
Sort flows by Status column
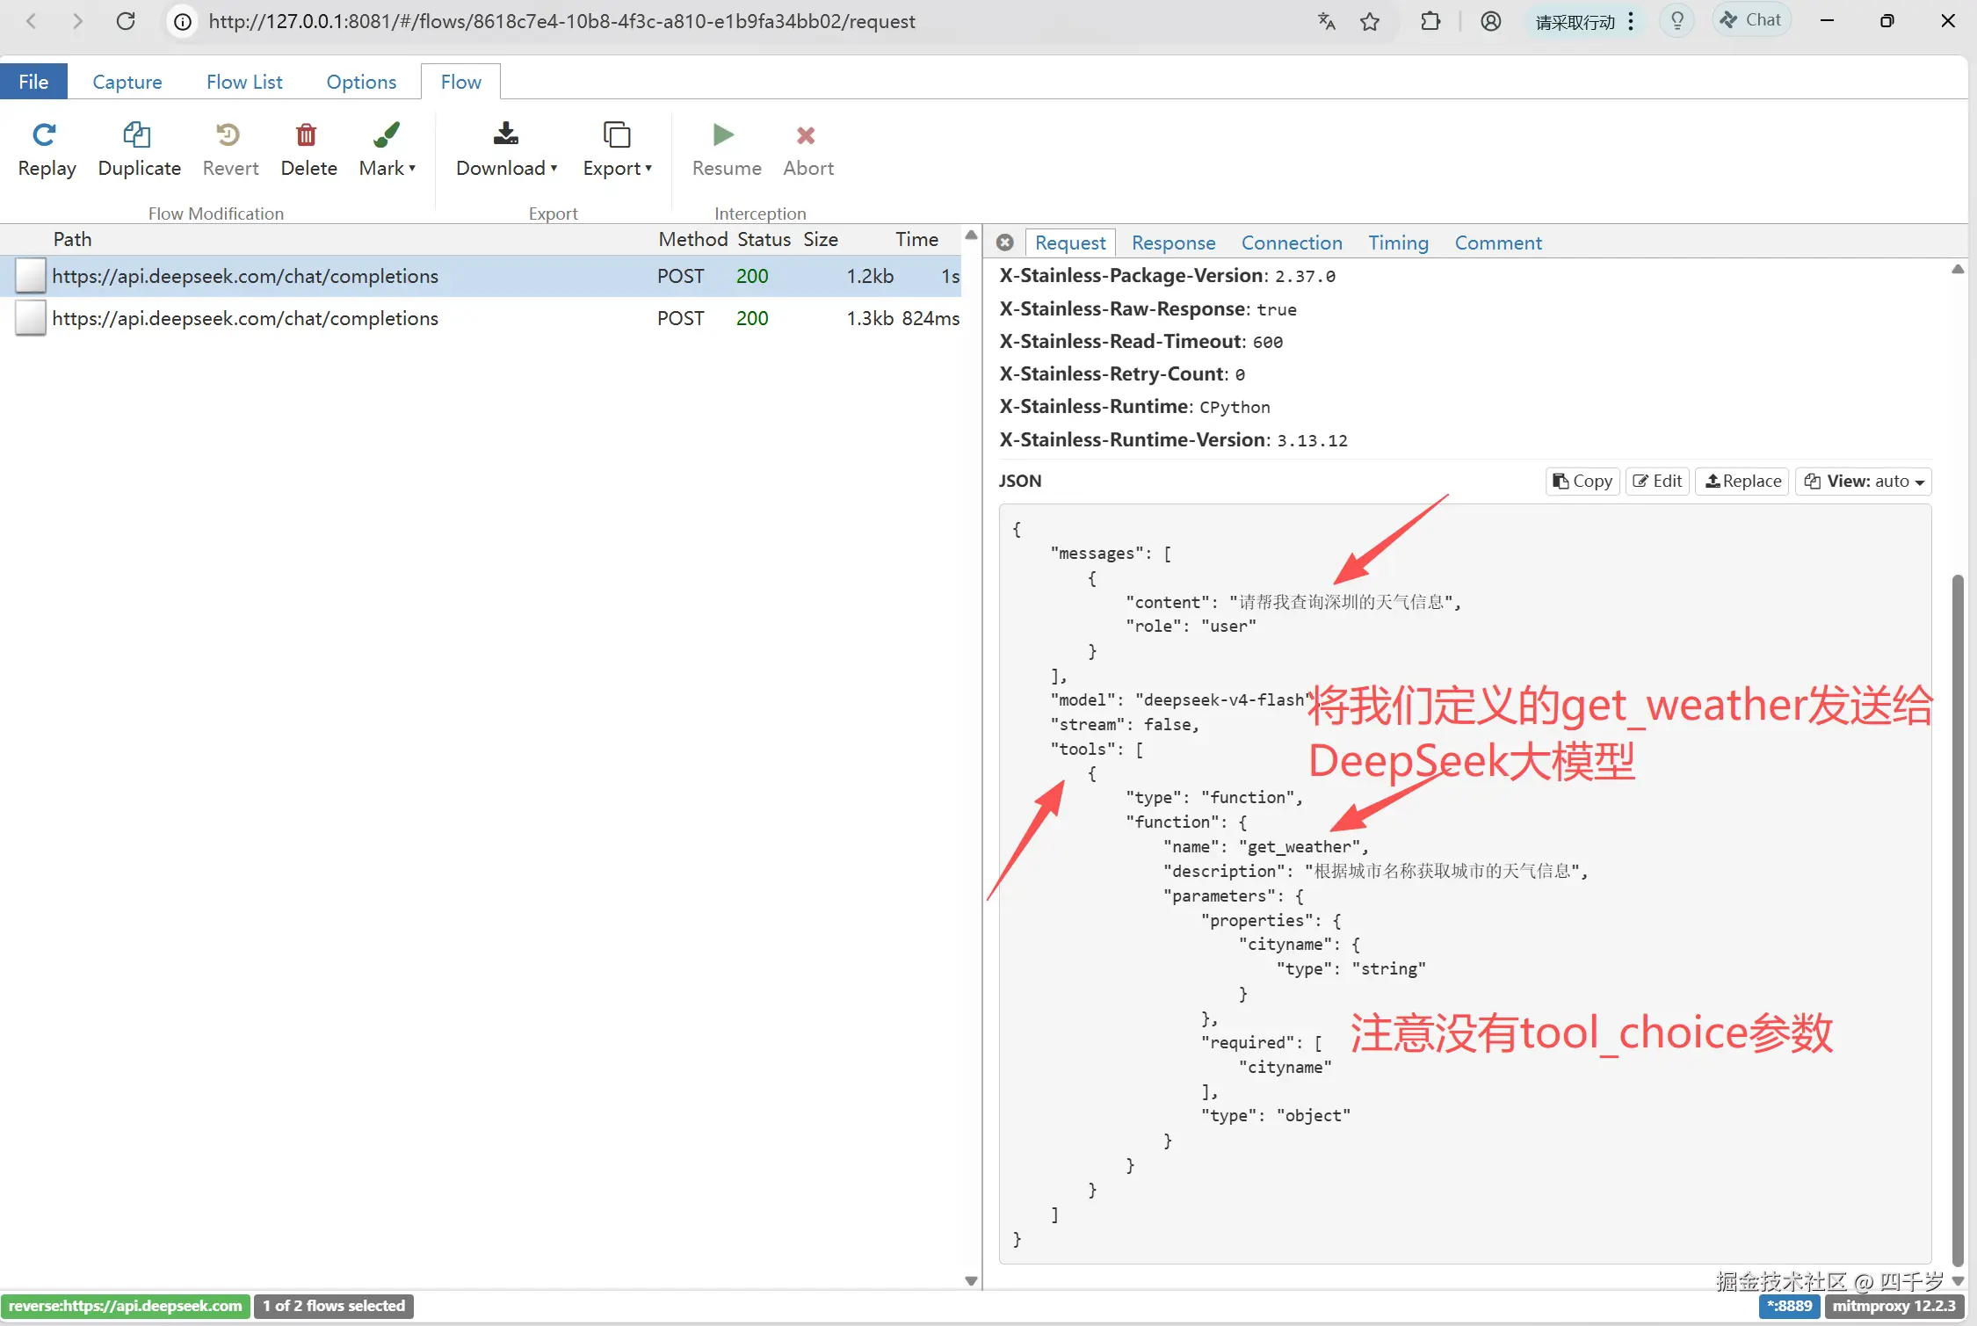coord(764,239)
